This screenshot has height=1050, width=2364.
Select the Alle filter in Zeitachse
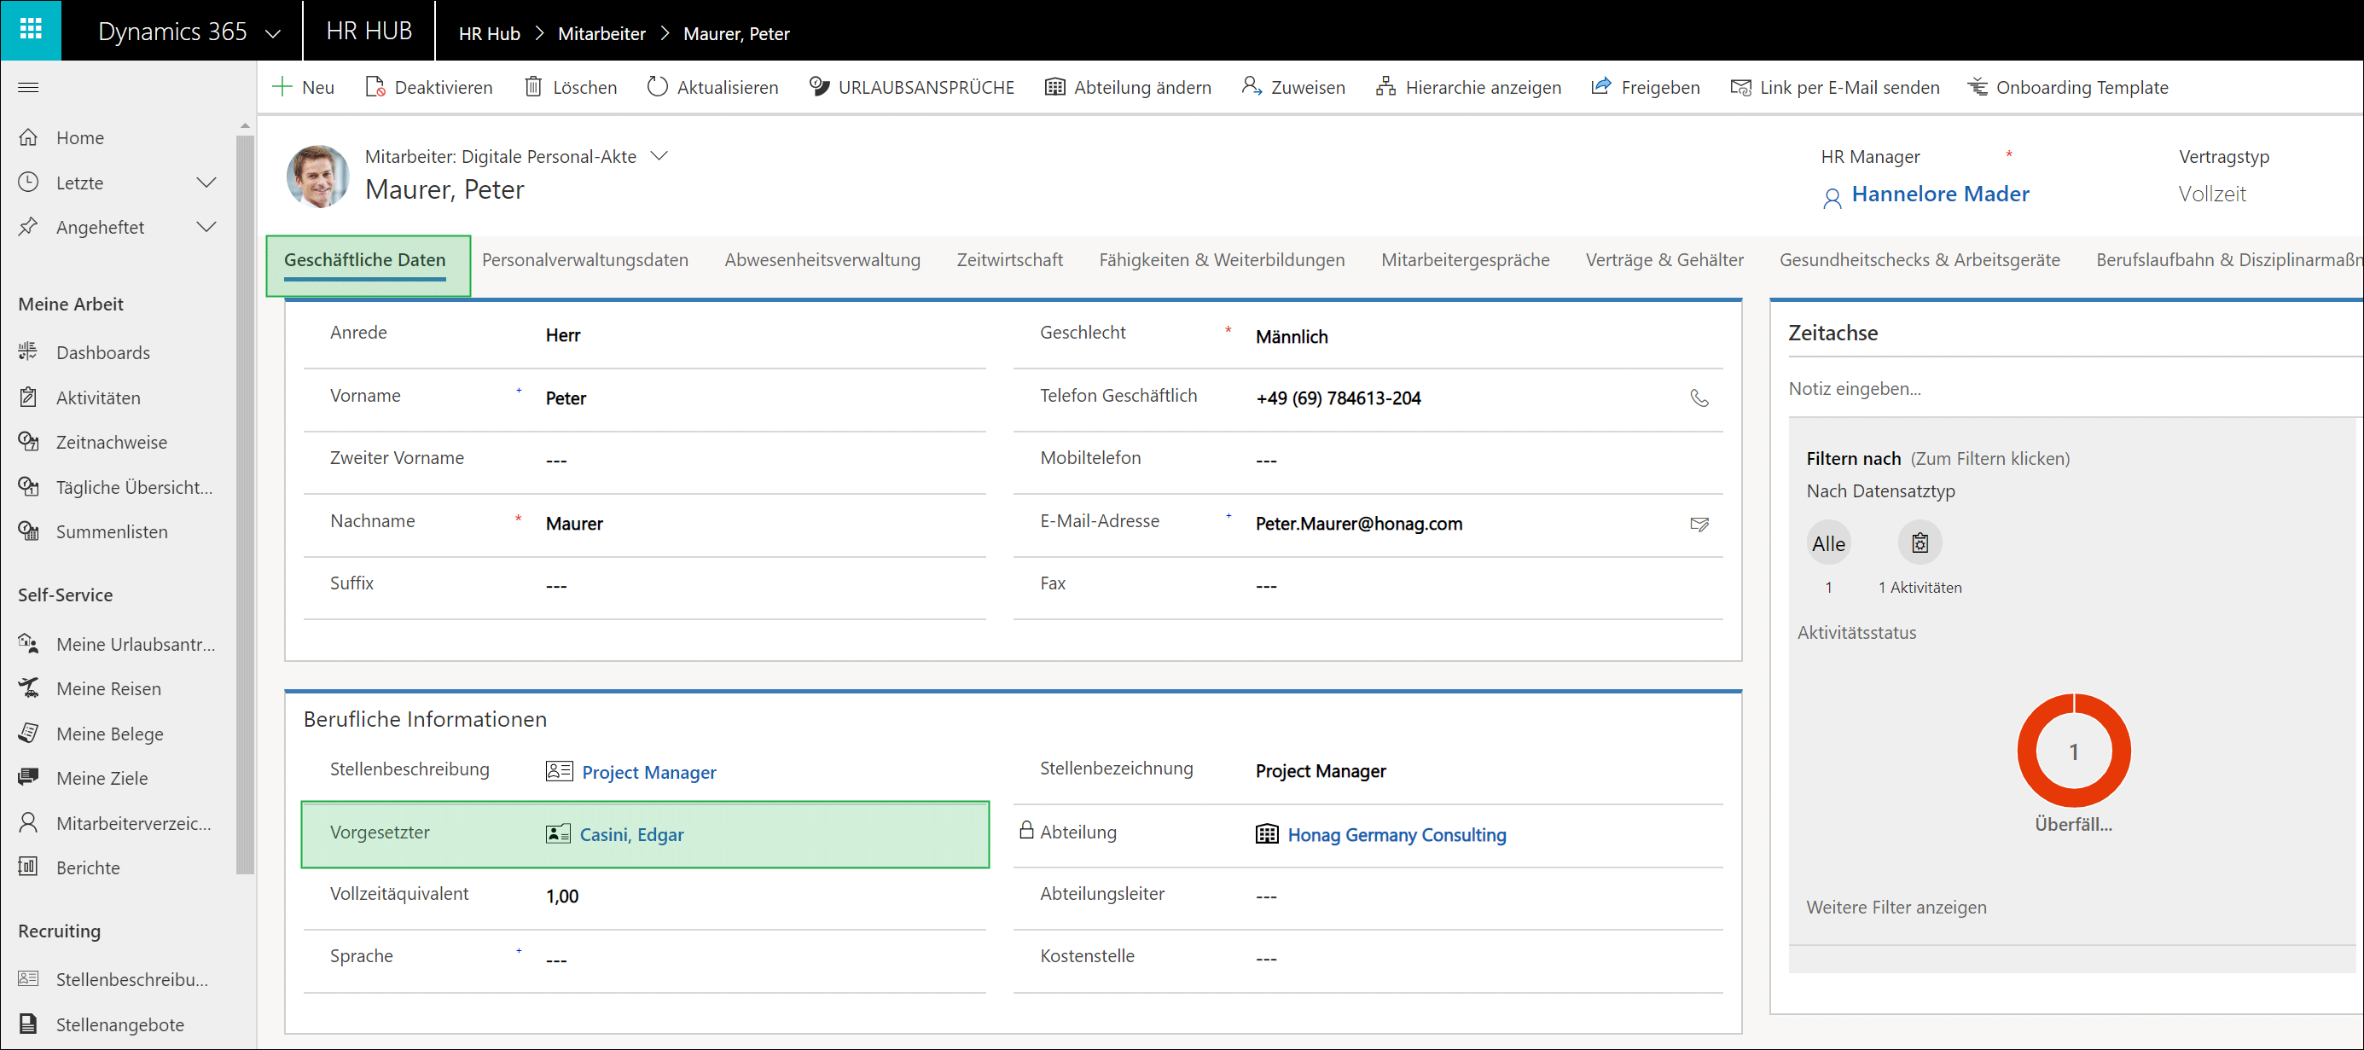click(1827, 543)
